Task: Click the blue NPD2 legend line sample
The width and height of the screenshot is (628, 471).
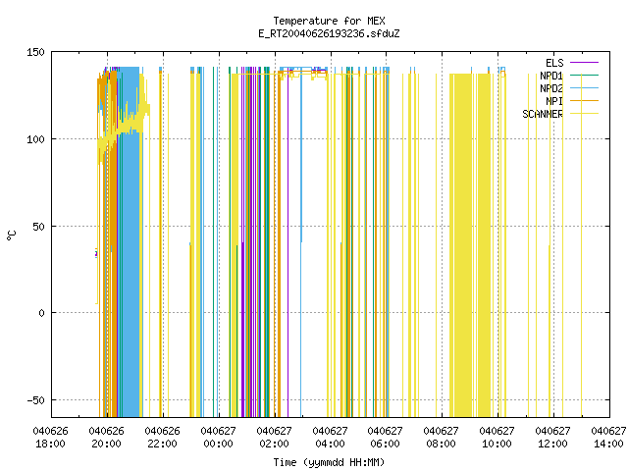Action: (584, 87)
